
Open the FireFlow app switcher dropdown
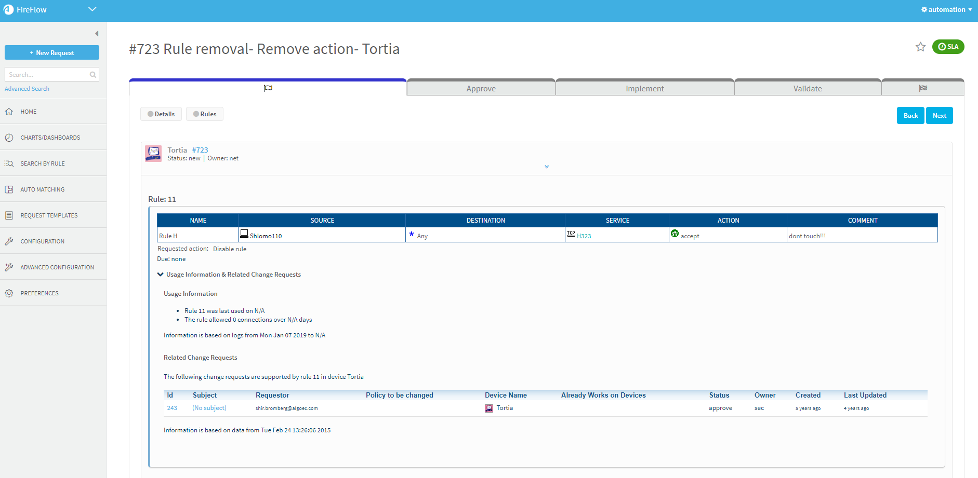tap(92, 9)
